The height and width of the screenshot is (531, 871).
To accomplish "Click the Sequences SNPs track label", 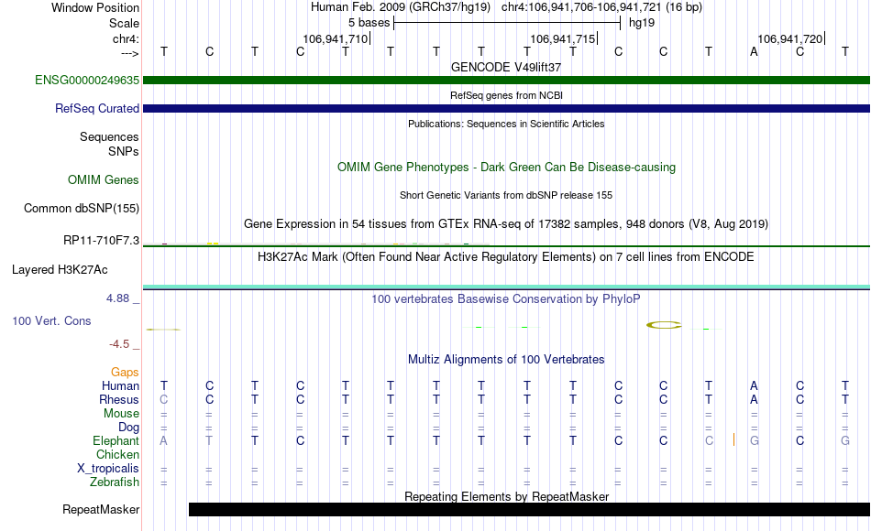I will click(x=109, y=144).
